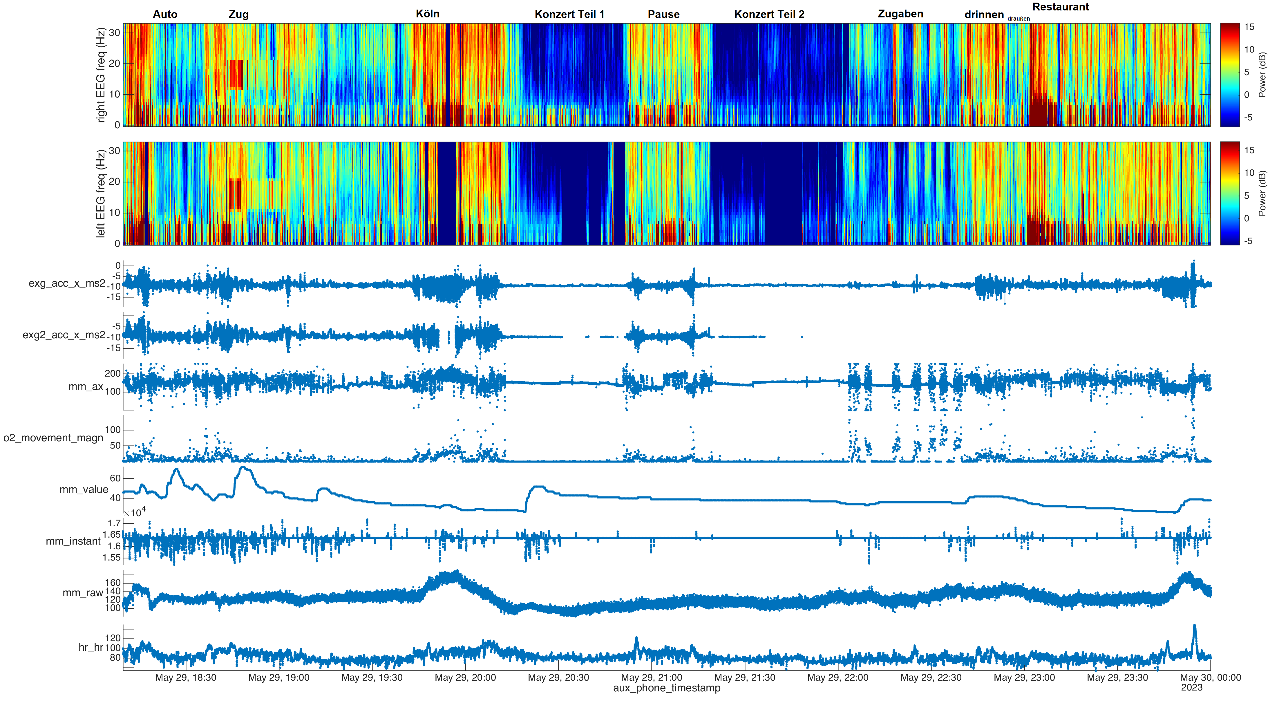Click the 'right EEG freq (Hz)' axis label
Viewport: 1288px width, 723px height.
[x=101, y=75]
